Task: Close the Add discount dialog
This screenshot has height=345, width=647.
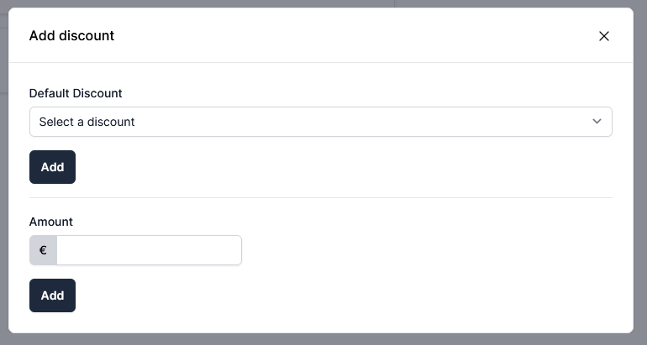Action: pyautogui.click(x=603, y=36)
